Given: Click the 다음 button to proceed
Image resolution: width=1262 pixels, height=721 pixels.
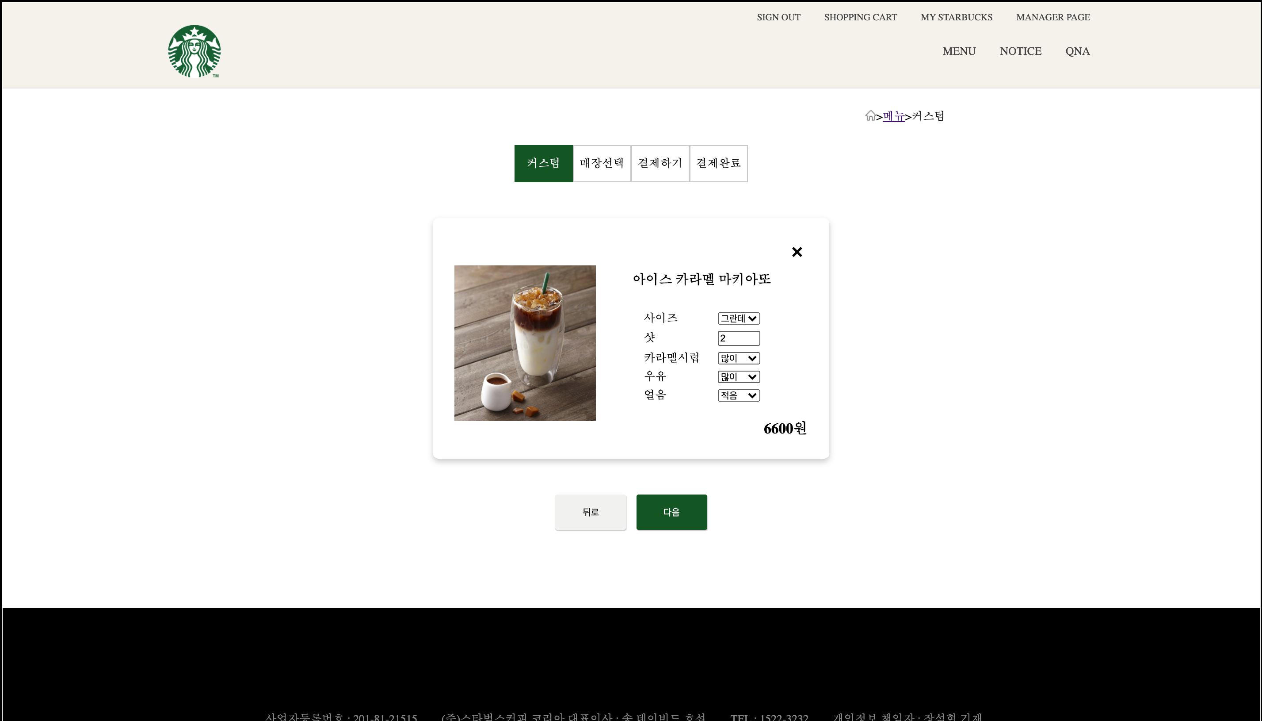Looking at the screenshot, I should [671, 512].
